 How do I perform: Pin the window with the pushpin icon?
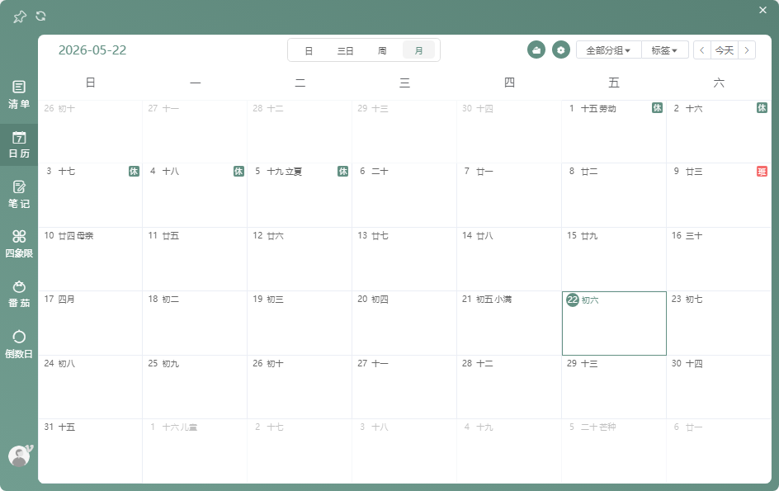click(19, 17)
